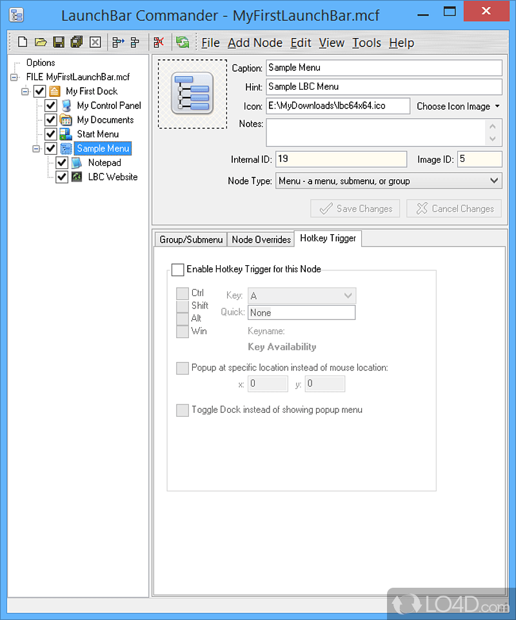Collapse the Sample Menu tree node
This screenshot has height=620, width=516.
click(x=36, y=148)
